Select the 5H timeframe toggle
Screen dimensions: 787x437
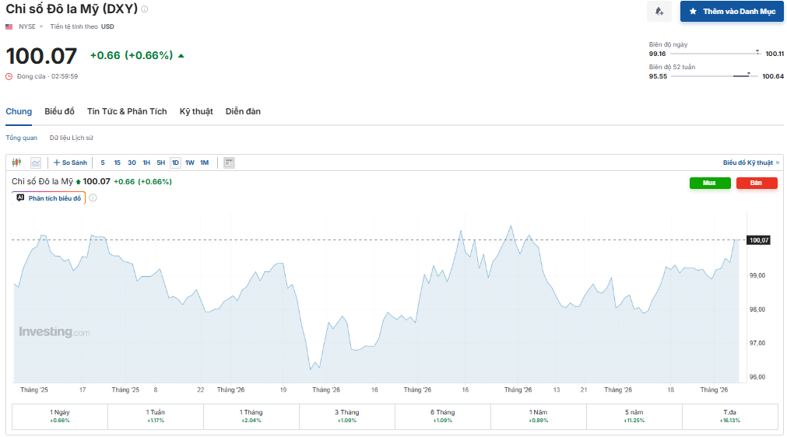[x=160, y=163]
